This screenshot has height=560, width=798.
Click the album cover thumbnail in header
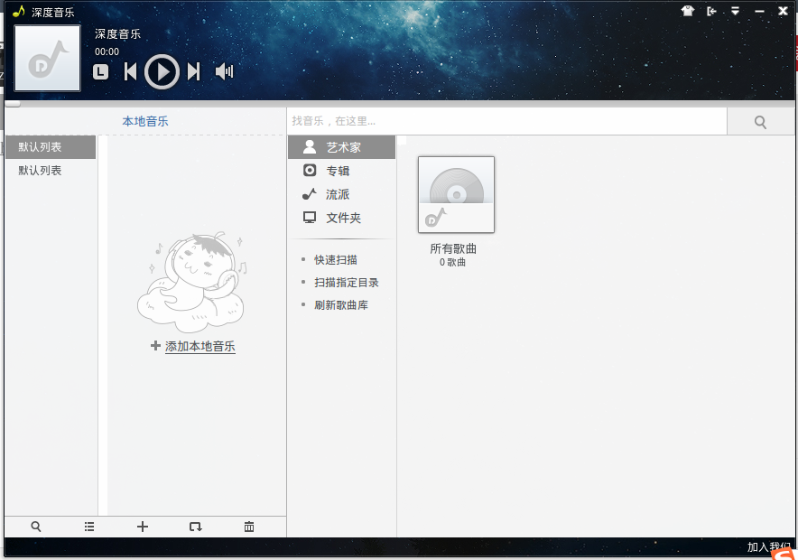tap(47, 58)
